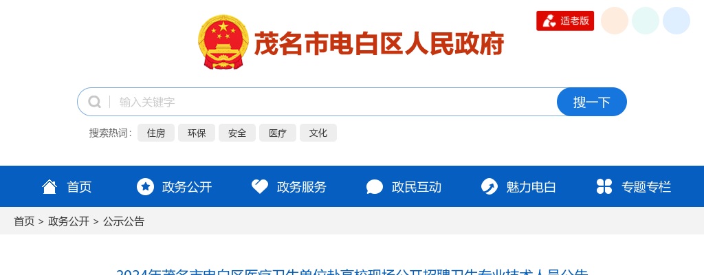This screenshot has width=704, height=275.
Task: Open the 政务服务 navigation menu
Action: point(289,186)
